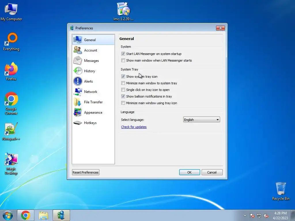The width and height of the screenshot is (295, 221).
Task: Click the Preferences window title icon
Action: coord(72,28)
